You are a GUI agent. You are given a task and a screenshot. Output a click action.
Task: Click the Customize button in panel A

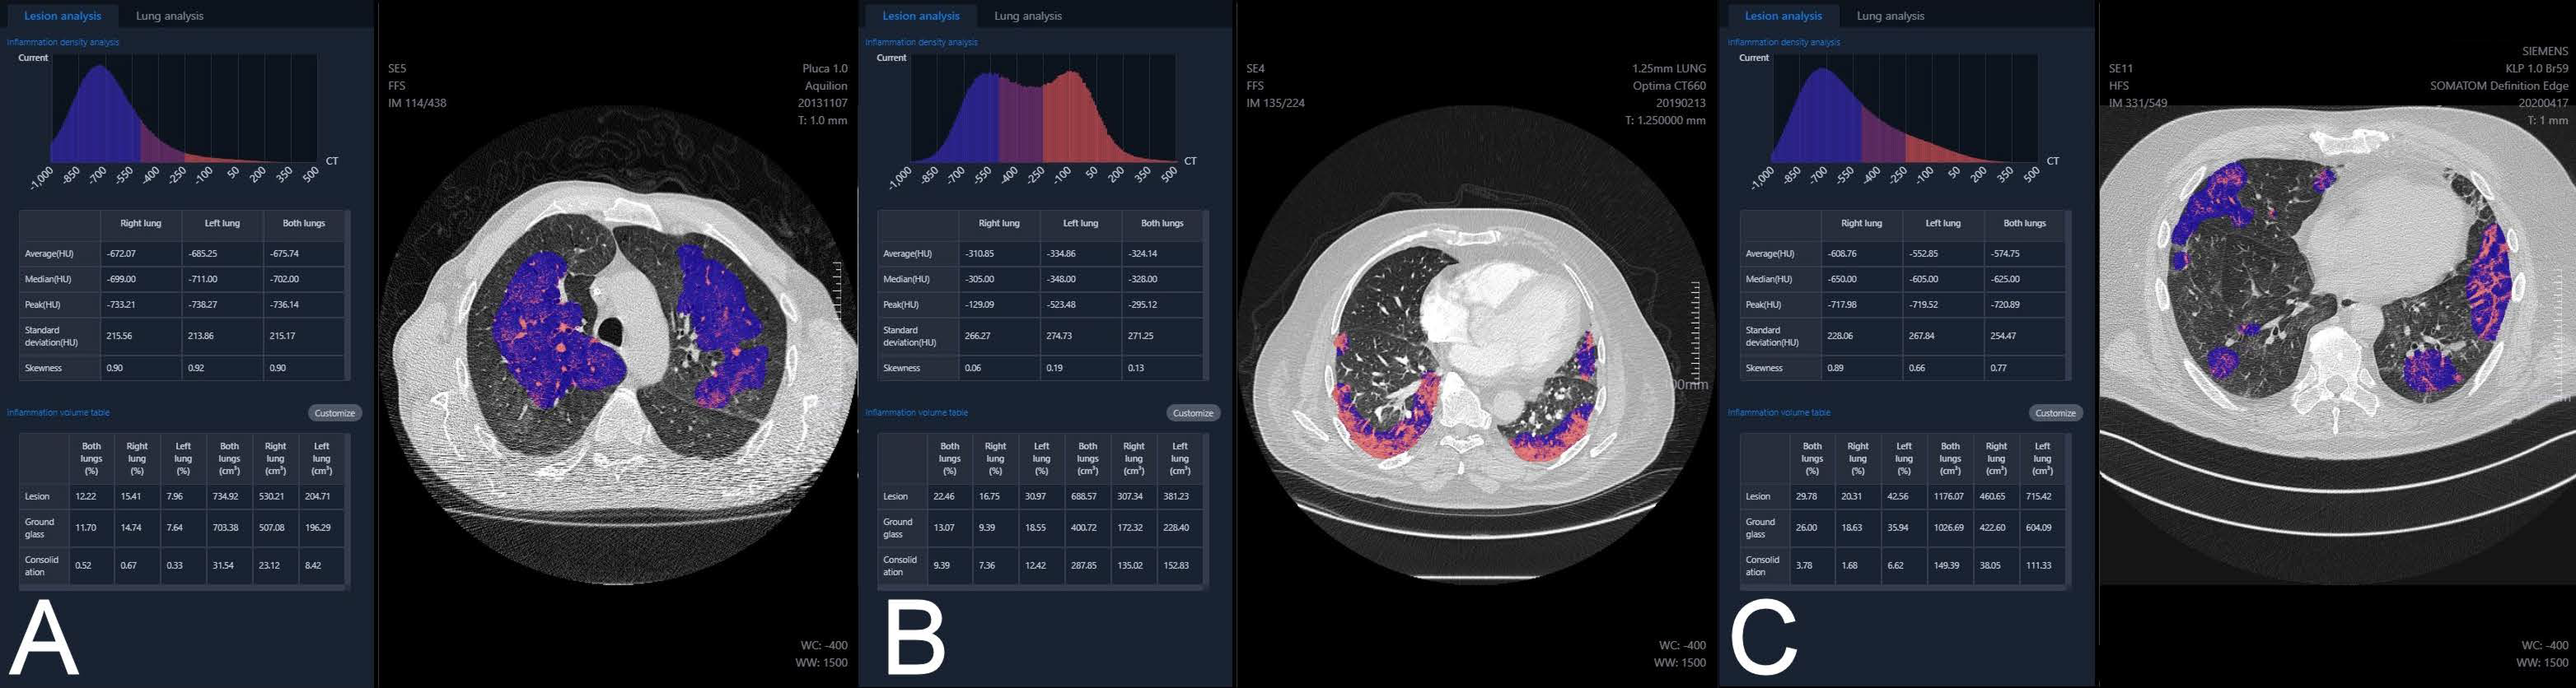tap(334, 412)
